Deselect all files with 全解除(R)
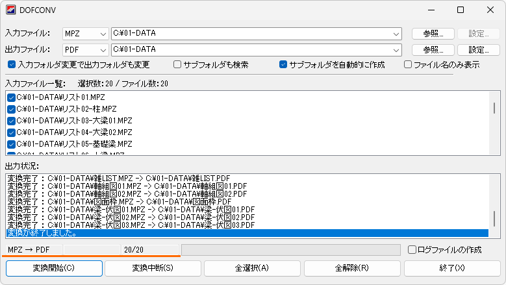The height and width of the screenshot is (285, 506). (x=352, y=268)
